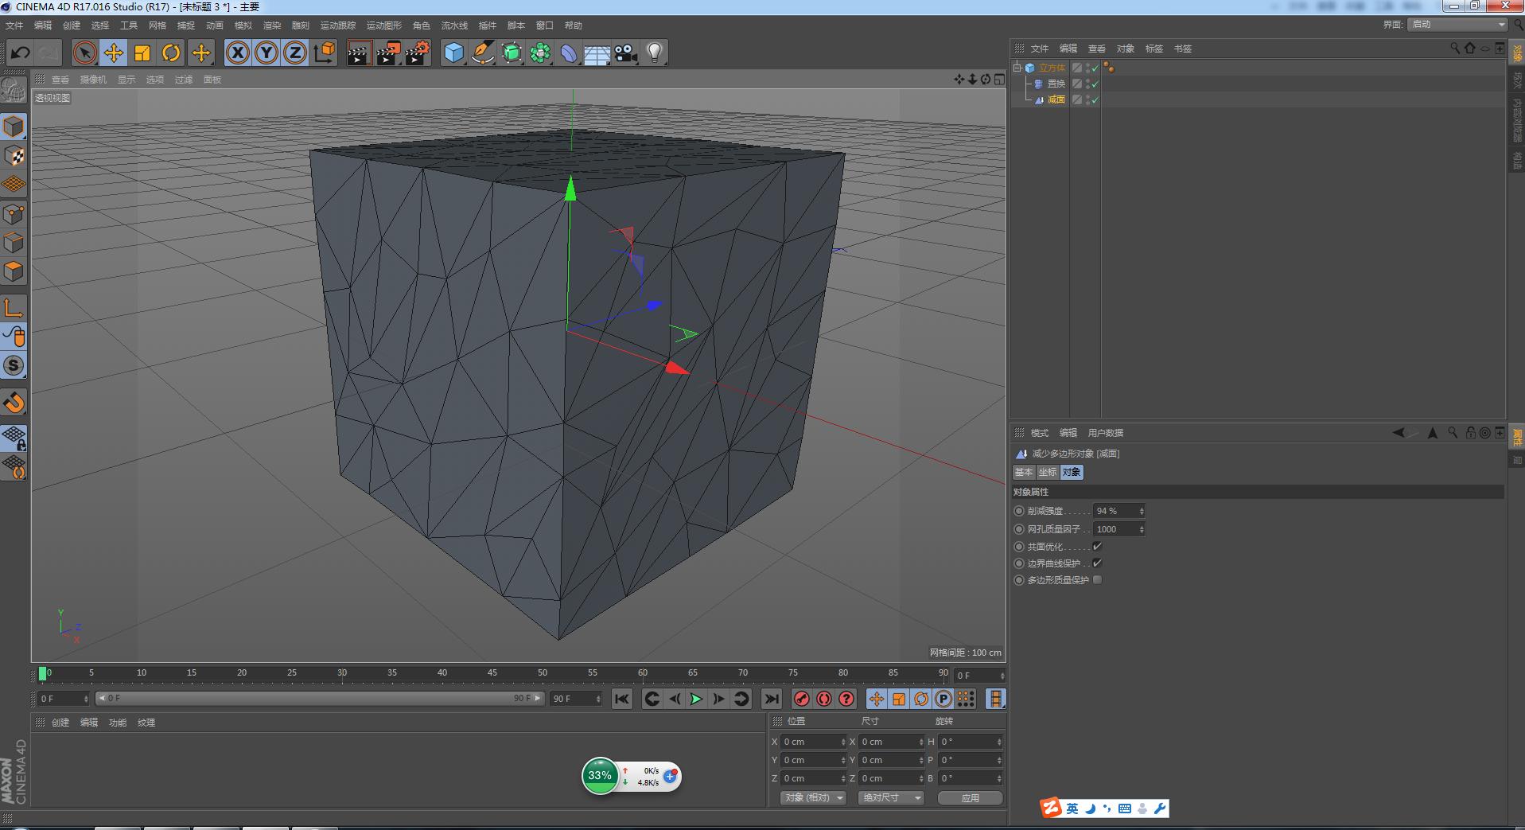The width and height of the screenshot is (1525, 830).
Task: Click the camera object icon
Action: pyautogui.click(x=626, y=53)
